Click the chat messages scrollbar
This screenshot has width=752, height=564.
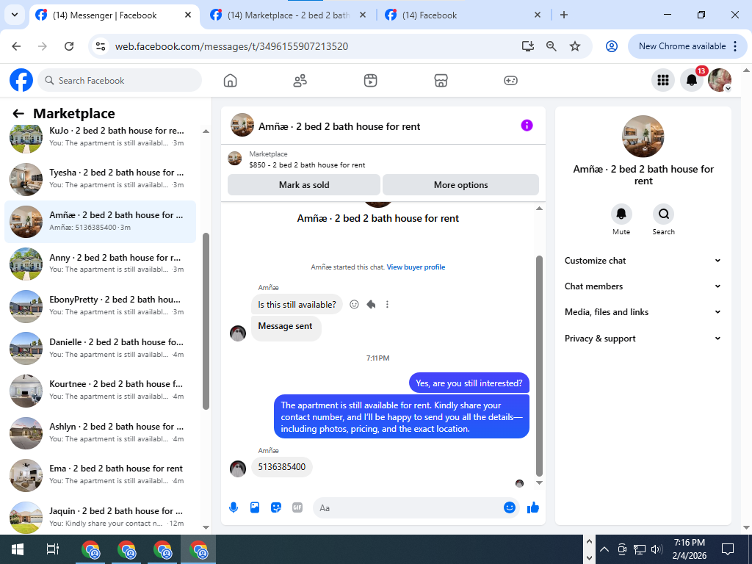coord(539,366)
